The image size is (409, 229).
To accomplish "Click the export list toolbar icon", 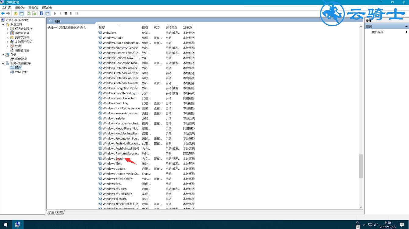I will (x=34, y=13).
